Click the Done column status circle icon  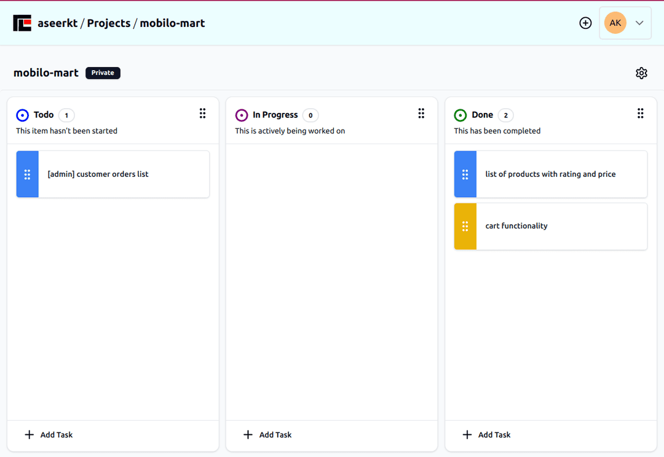460,115
